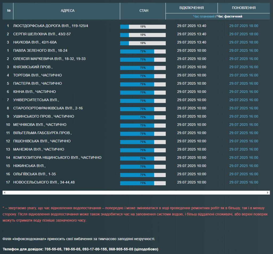The image size is (273, 254).
Task: Click the 'Час фактичний' legend label
Action: [x=230, y=16]
